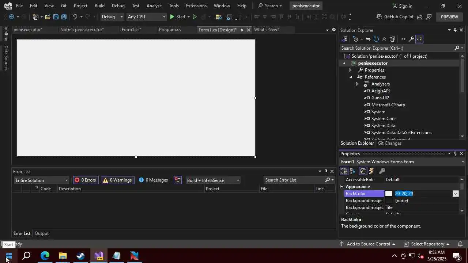The image size is (468, 263).
Task: Click the Start debugging button
Action: [x=177, y=17]
